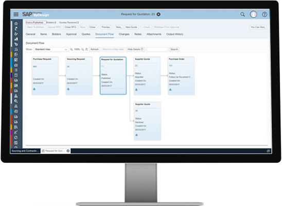The width and height of the screenshot is (282, 206).
Task: Click the Status Published field
Action: pyautogui.click(x=36, y=23)
